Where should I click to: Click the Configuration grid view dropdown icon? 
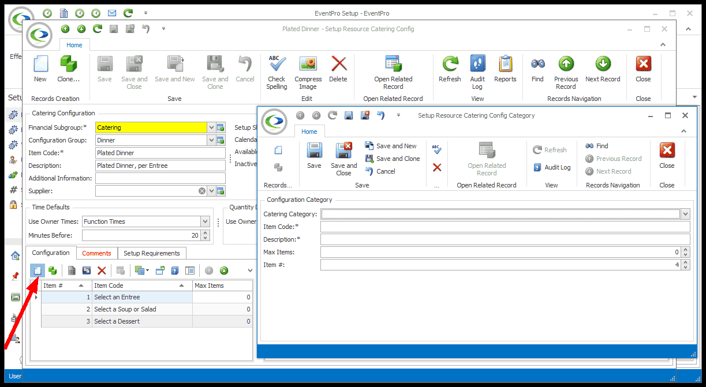coord(141,270)
